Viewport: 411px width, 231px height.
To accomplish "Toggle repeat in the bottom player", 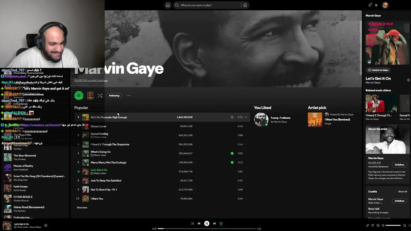I will pos(221,224).
